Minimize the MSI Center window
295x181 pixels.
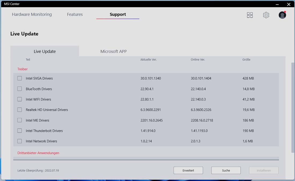pyautogui.click(x=277, y=4)
